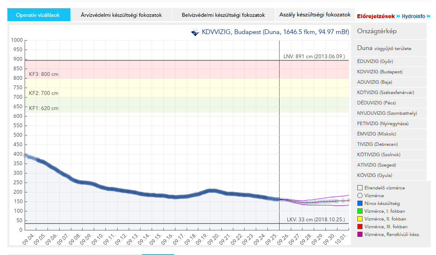Click the yellow II. fokban legend swatch

tap(360, 219)
